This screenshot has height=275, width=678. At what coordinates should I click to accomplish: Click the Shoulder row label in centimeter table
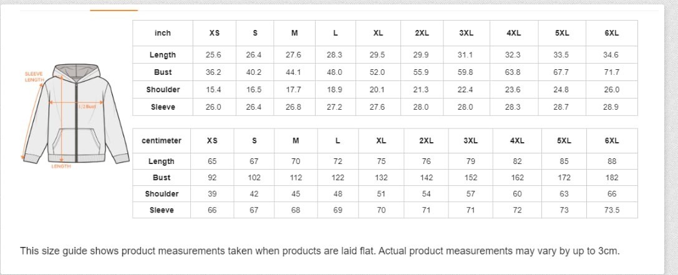click(162, 194)
